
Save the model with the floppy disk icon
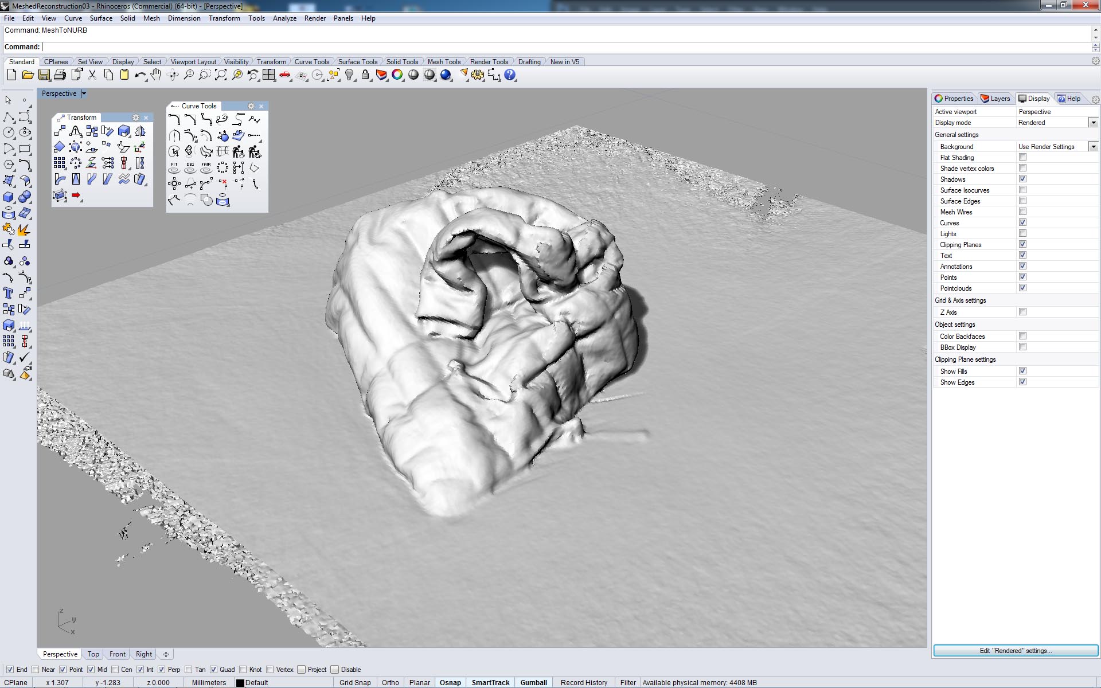pos(44,75)
